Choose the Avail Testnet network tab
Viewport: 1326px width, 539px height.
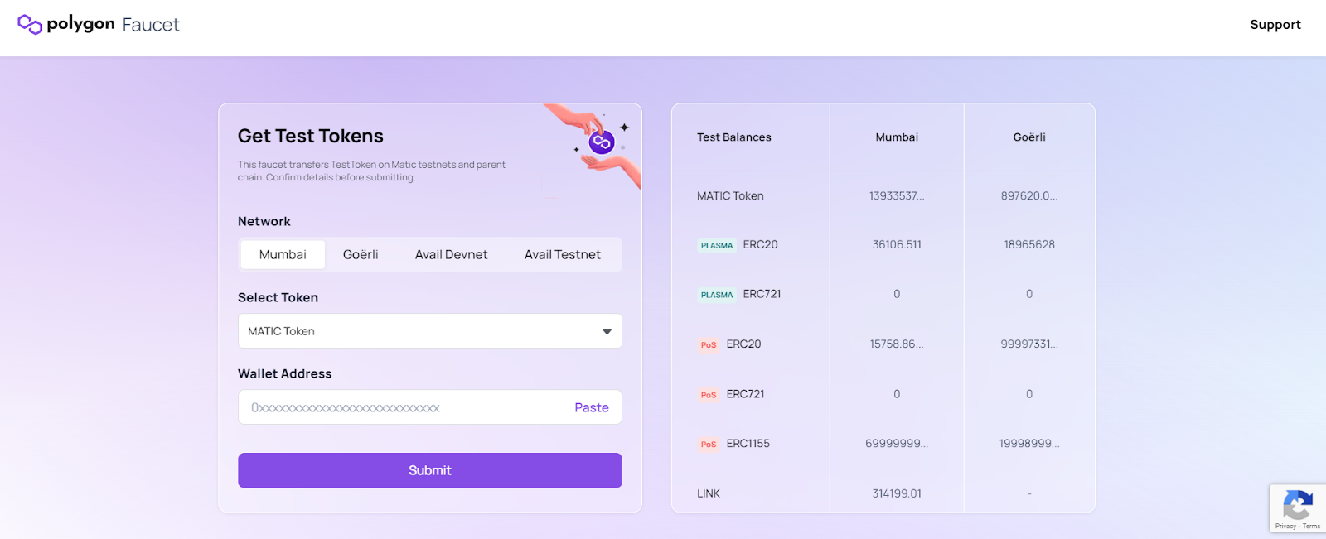click(x=562, y=254)
